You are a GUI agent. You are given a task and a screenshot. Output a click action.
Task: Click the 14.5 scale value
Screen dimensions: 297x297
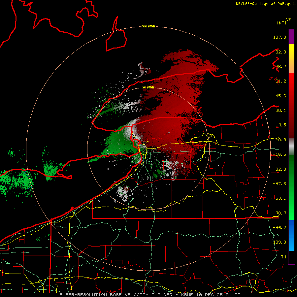pyautogui.click(x=281, y=125)
